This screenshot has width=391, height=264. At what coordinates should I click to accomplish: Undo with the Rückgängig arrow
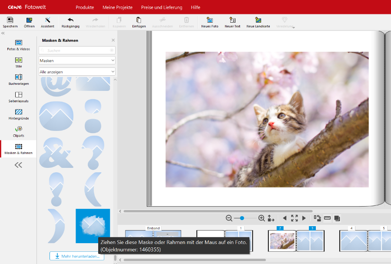(70, 20)
